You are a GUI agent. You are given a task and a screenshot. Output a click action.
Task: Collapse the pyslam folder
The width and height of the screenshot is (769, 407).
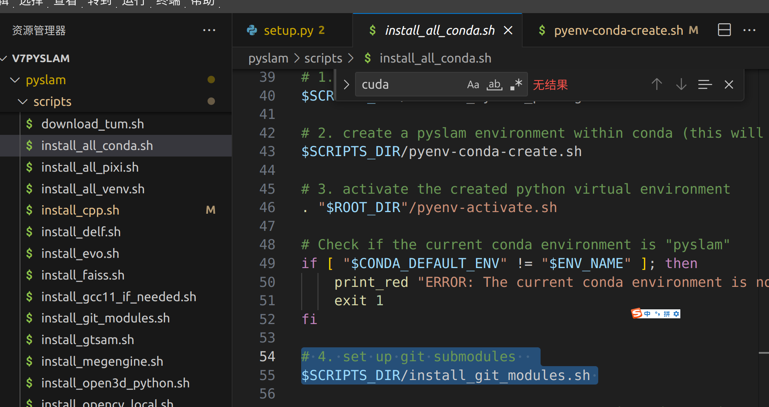tap(15, 80)
